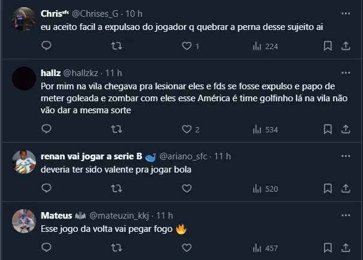The image size is (363, 260).
Task: Open more options menu on hallz's tweet
Action: tap(346, 72)
